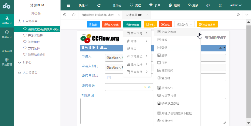Add a 签批组件 field
251x126 pixels.
[177, 121]
